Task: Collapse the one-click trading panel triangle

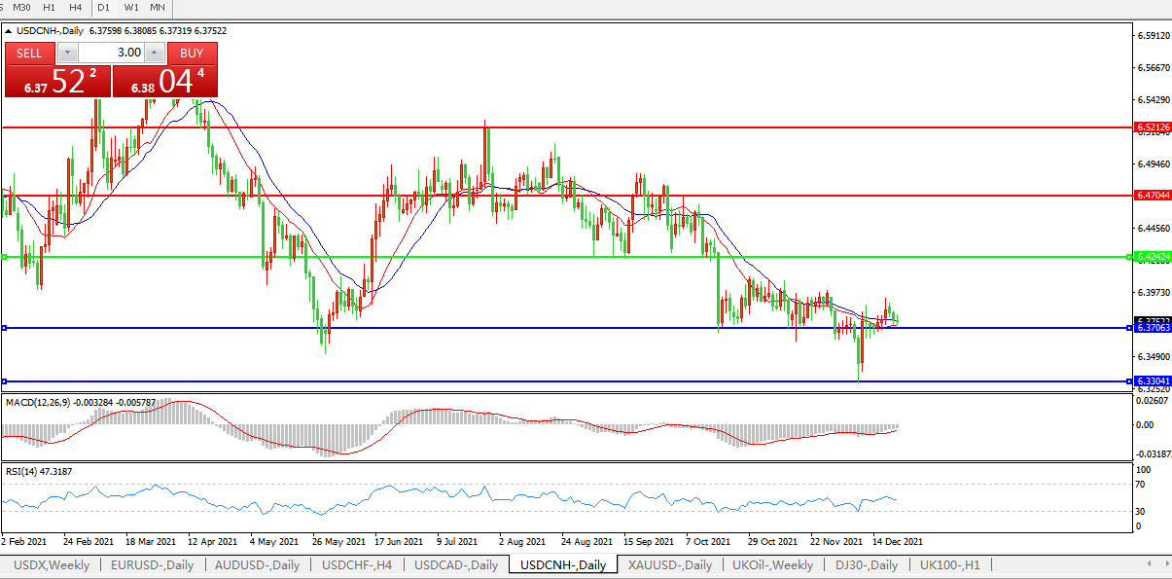Action: [9, 31]
